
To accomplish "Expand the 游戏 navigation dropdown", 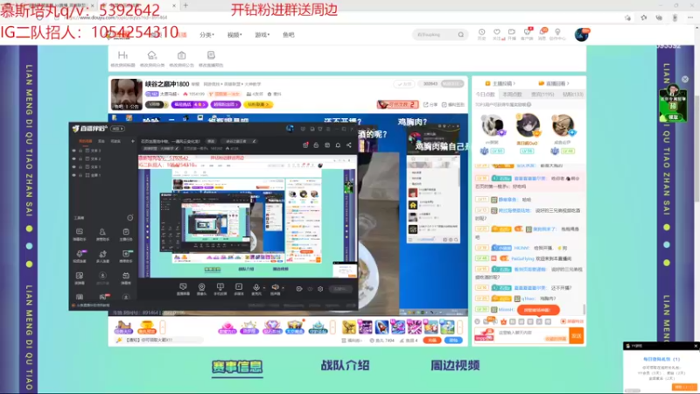I will coord(262,35).
